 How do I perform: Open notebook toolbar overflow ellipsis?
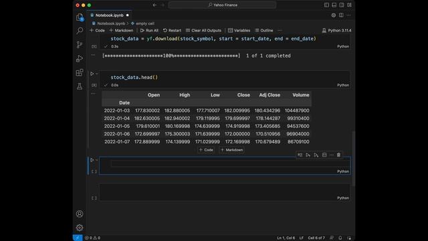point(280,30)
